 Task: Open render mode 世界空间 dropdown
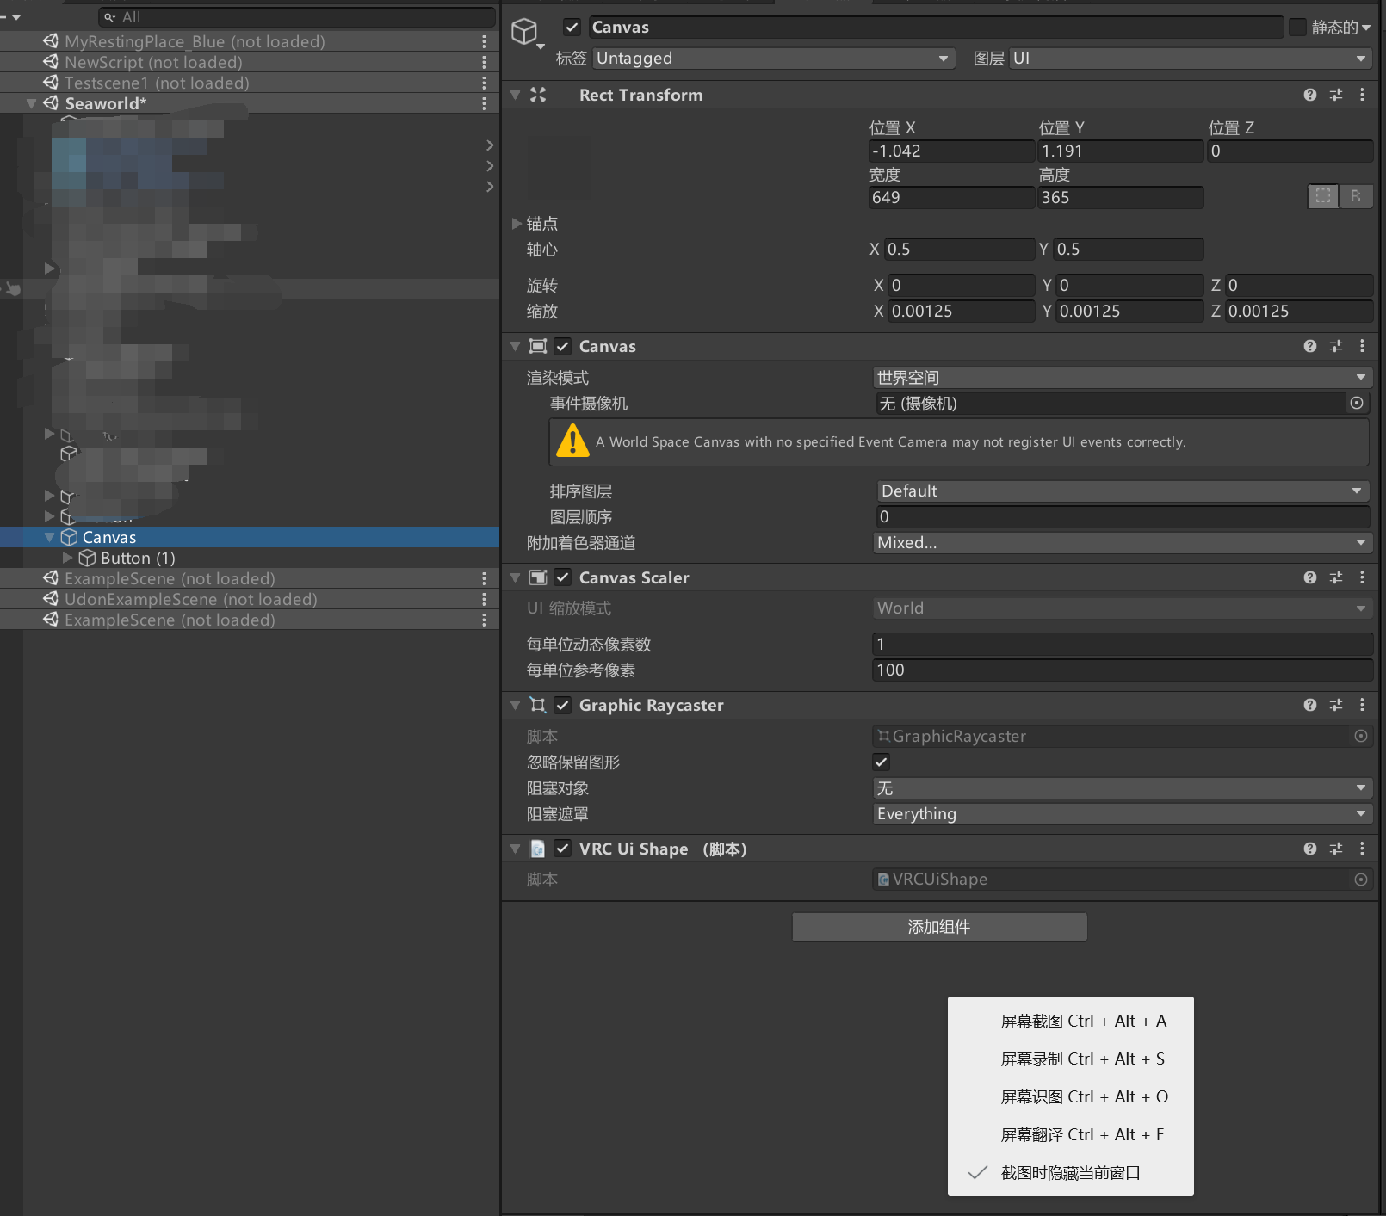click(1123, 378)
